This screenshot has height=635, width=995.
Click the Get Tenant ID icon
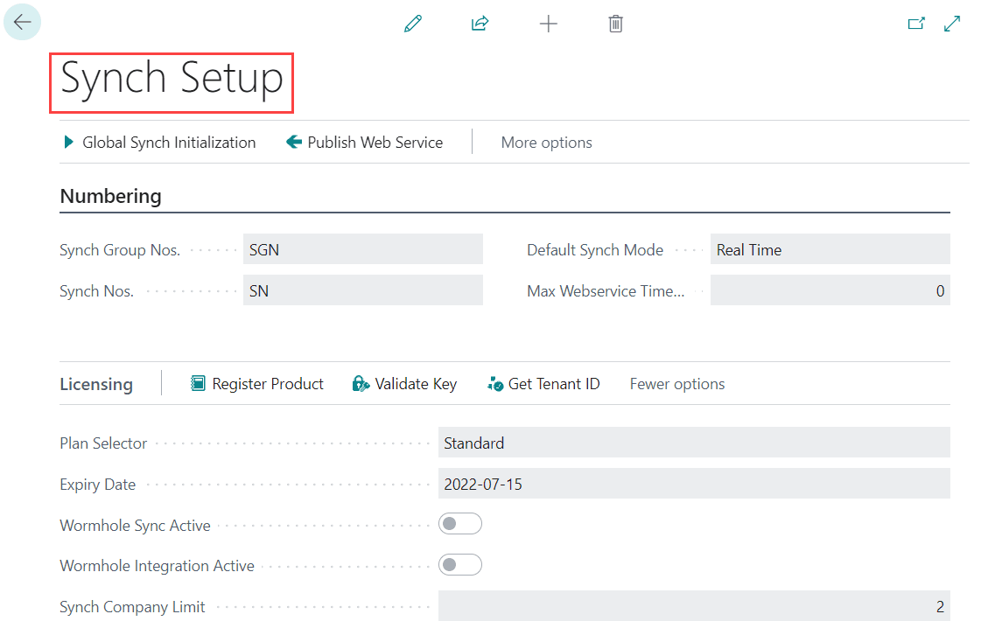click(x=495, y=383)
